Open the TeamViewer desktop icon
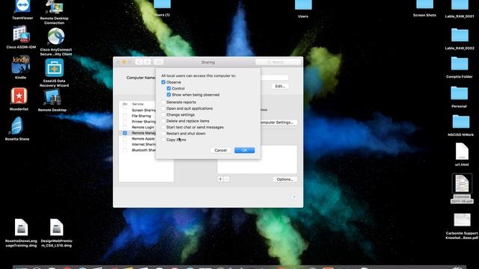The height and width of the screenshot is (269, 479). (22, 7)
